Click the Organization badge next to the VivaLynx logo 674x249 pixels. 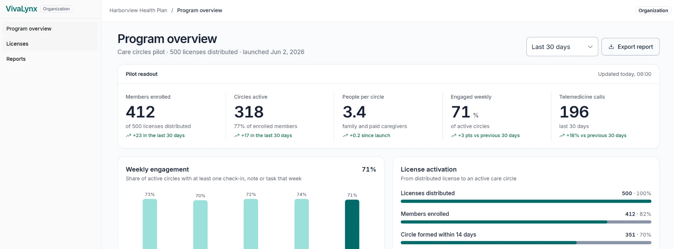click(x=56, y=9)
